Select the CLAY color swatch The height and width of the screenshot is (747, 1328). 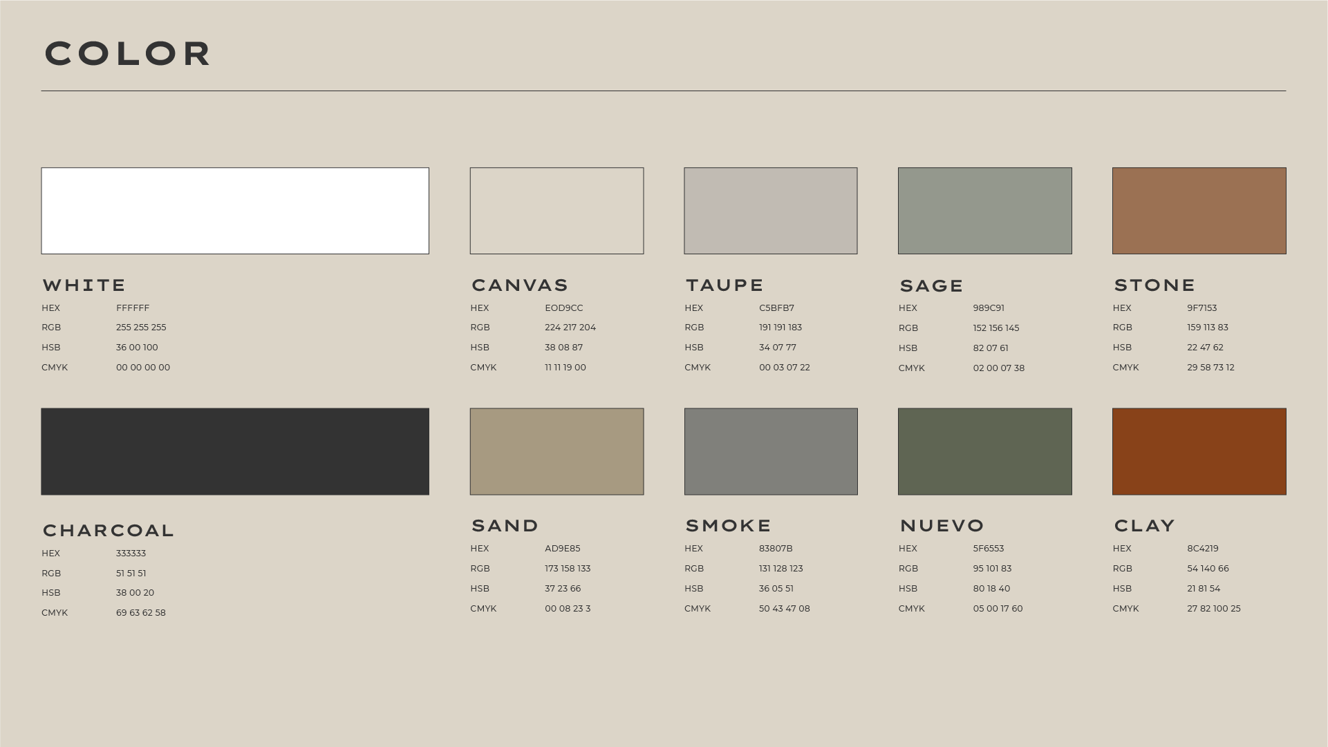pyautogui.click(x=1199, y=451)
